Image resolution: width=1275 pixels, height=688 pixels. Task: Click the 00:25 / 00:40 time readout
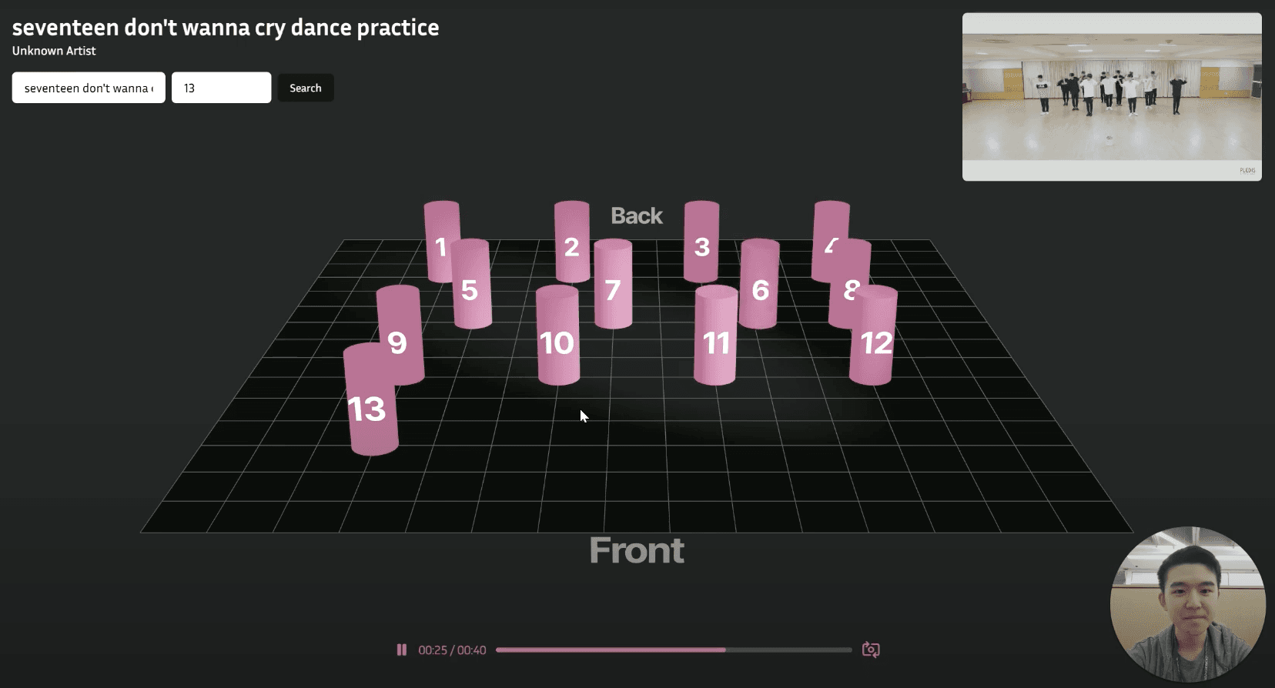[x=452, y=650]
